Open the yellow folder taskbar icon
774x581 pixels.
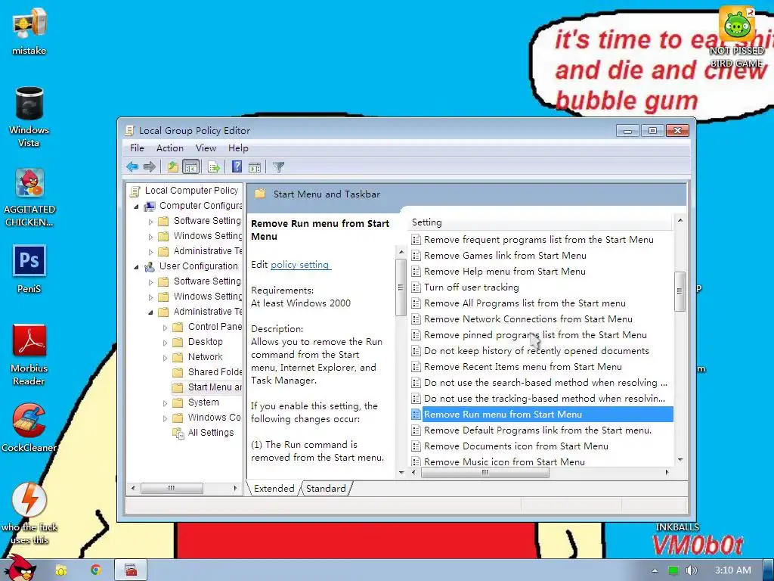[60, 570]
